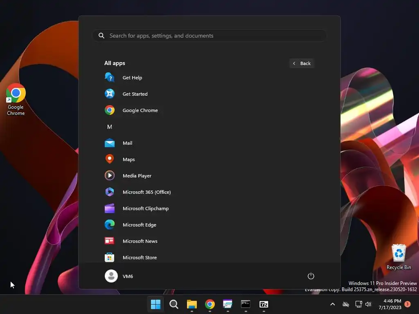This screenshot has height=314, width=419.
Task: Select Google Chrome desktop shortcut
Action: (16, 99)
